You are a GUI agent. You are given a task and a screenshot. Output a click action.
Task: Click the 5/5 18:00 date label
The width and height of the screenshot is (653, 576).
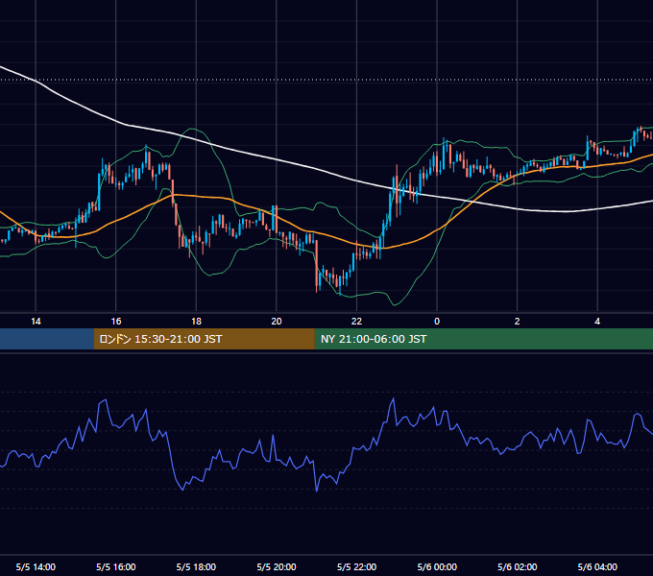(196, 566)
